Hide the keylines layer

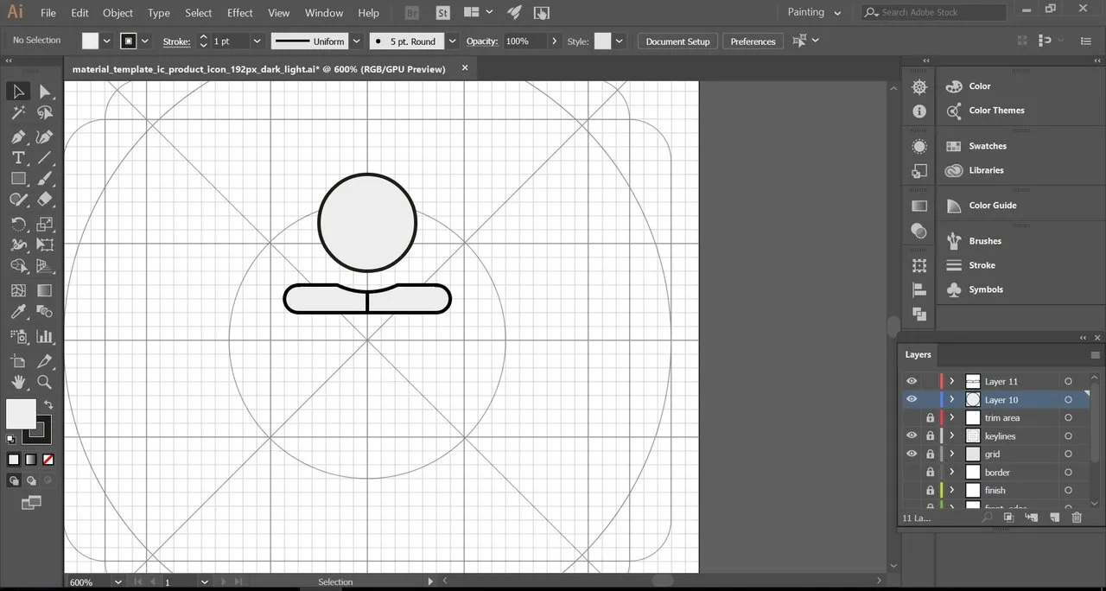(912, 435)
